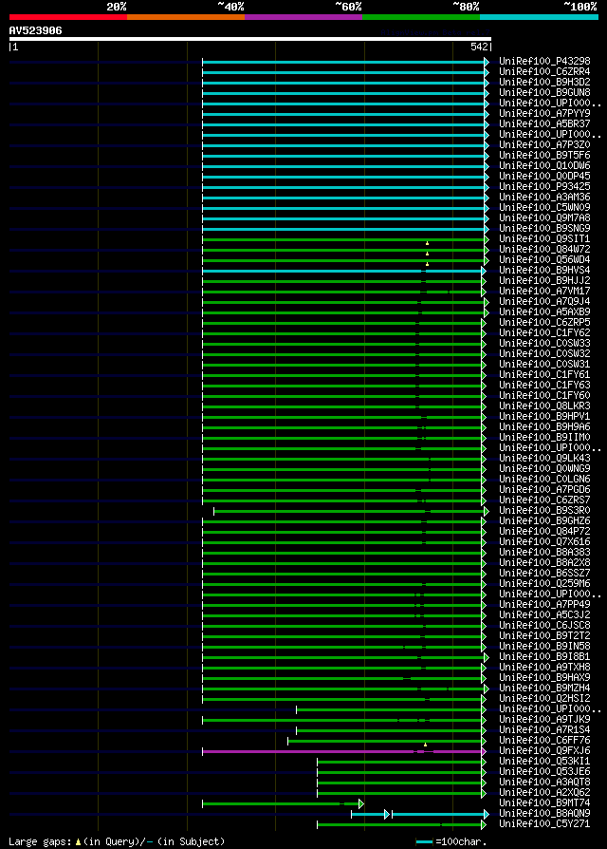Select the UniRef100_A3AQT8 label
Image resolution: width=607 pixels, height=849 pixels.
pyautogui.click(x=544, y=783)
